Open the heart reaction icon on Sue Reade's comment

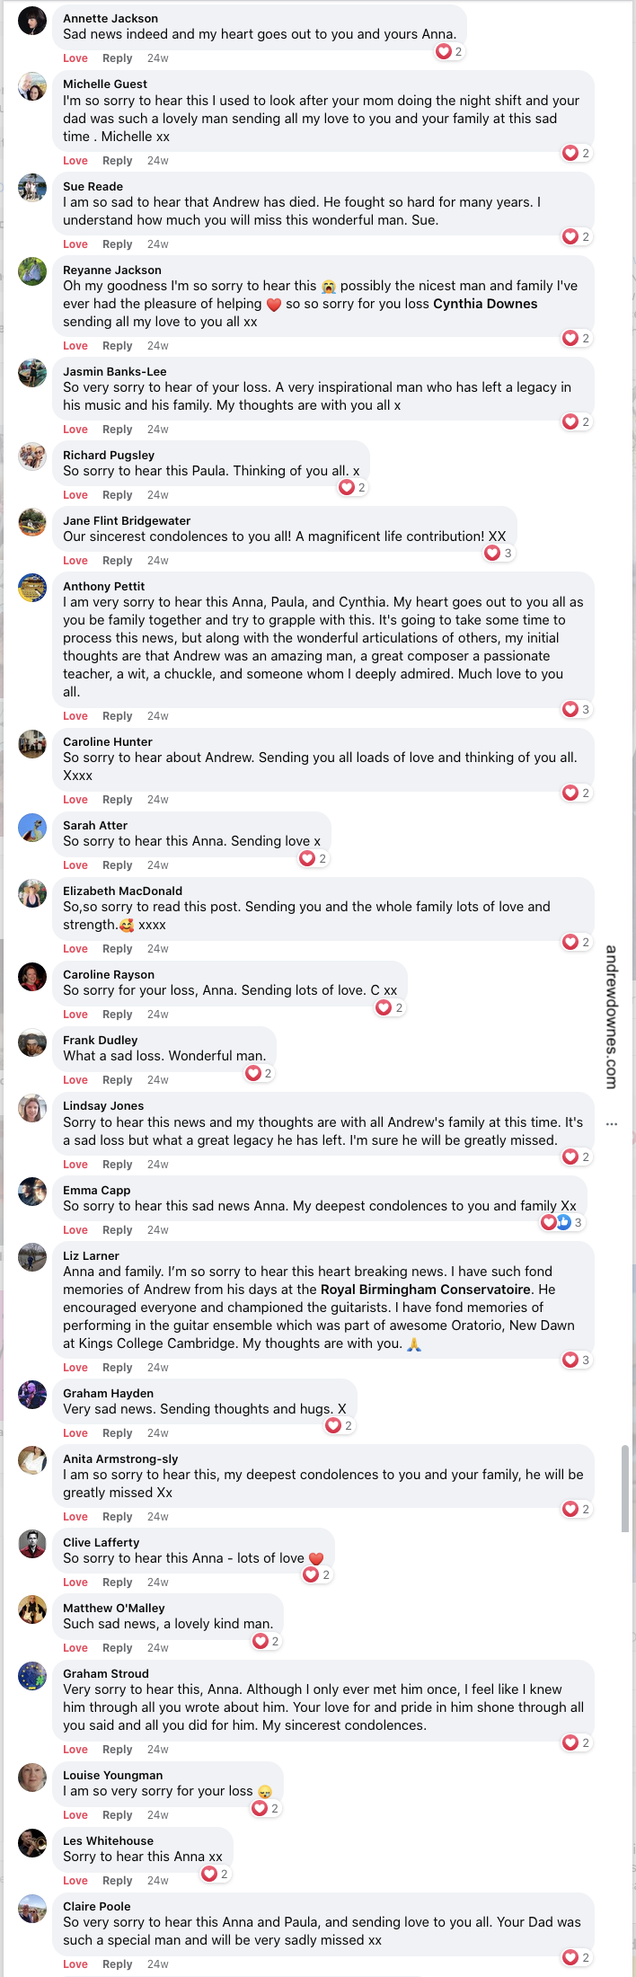[574, 236]
